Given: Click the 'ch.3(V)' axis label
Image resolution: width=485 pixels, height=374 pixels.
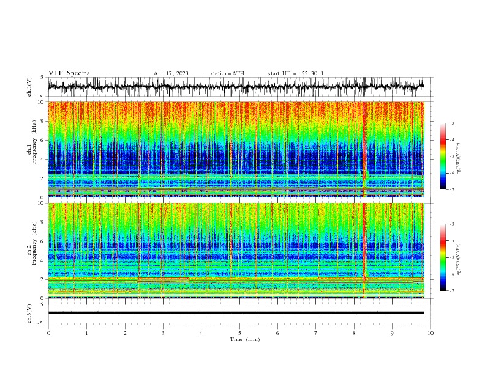Looking at the screenshot, I should coord(29,313).
